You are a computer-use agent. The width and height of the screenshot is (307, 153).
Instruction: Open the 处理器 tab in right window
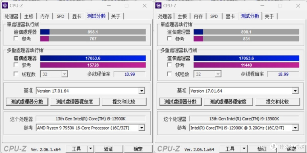click(x=165, y=16)
